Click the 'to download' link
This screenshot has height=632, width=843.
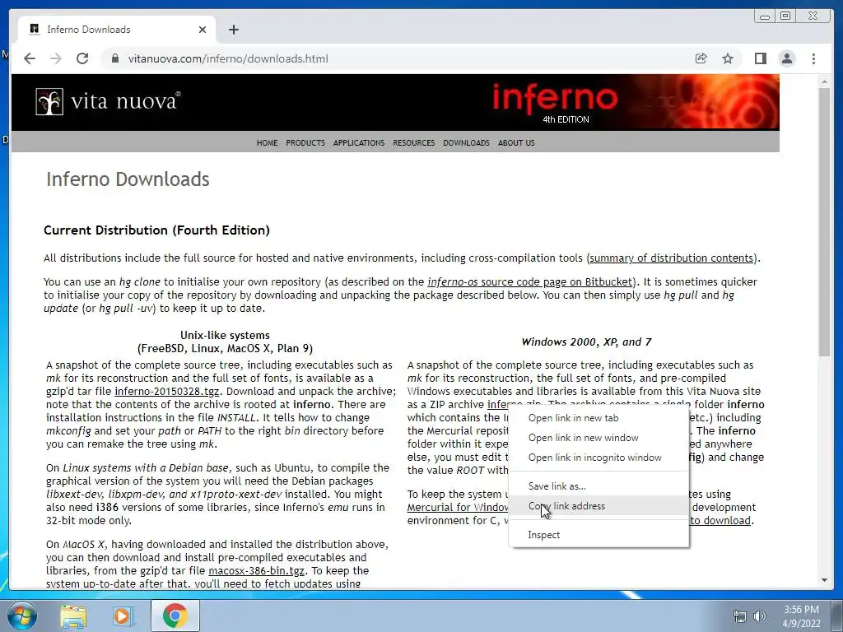(720, 521)
